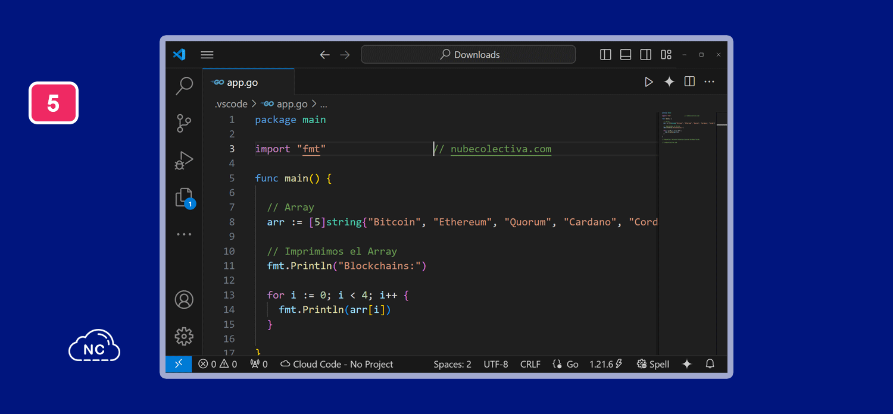Screen dimensions: 893x414
Task: Click Cloud Code - No Project status item
Action: coord(337,364)
